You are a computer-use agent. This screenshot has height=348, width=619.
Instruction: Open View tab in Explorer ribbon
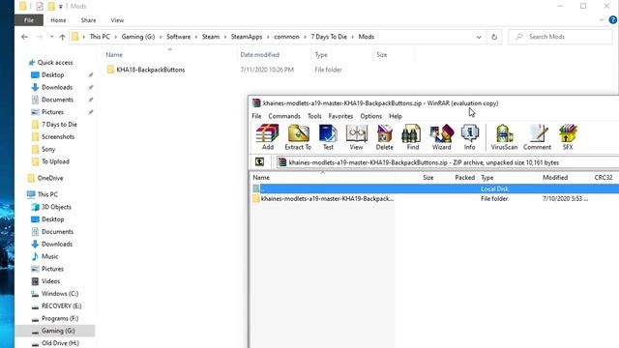pyautogui.click(x=117, y=20)
